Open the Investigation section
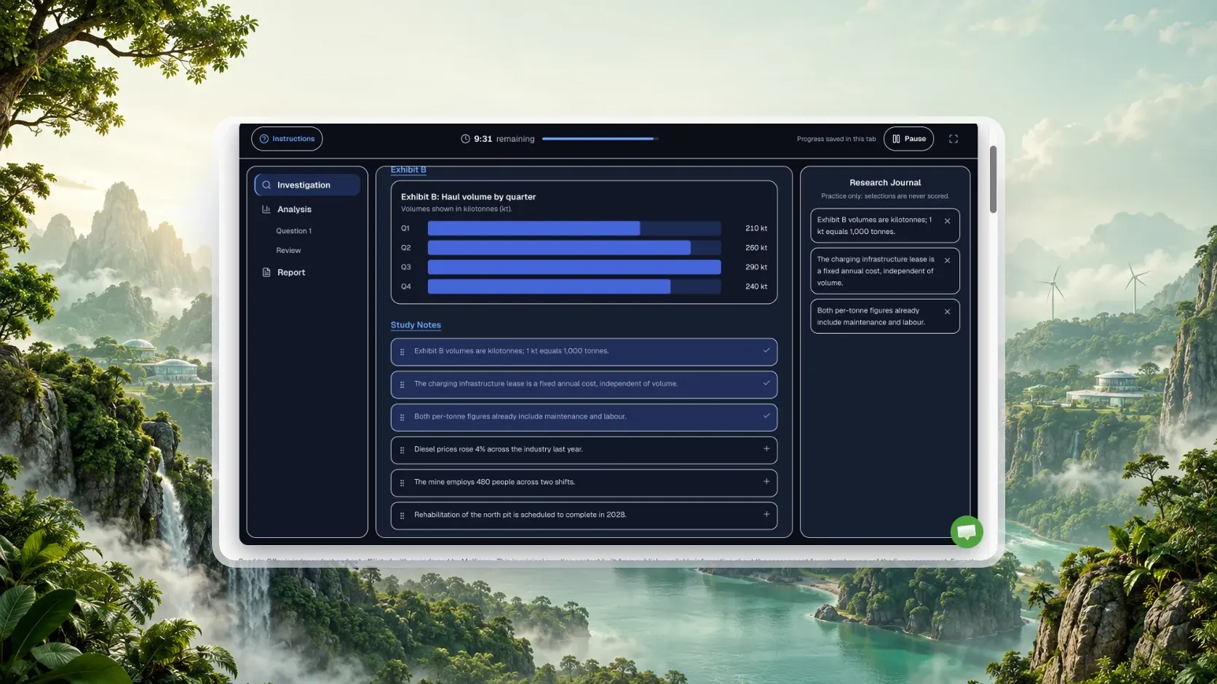Screen dimensions: 1217x684 (307, 185)
